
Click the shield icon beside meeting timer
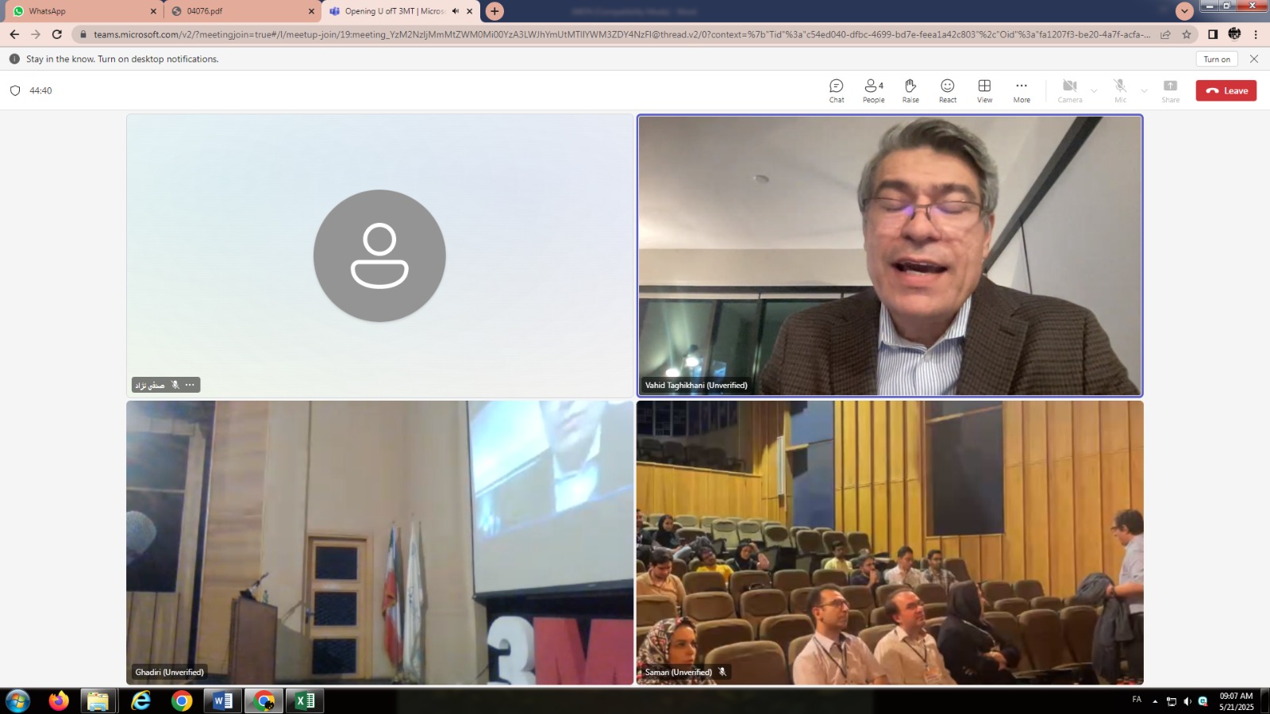click(15, 90)
